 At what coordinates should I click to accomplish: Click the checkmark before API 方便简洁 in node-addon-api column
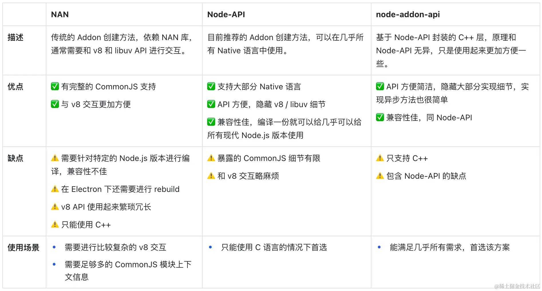pos(380,86)
